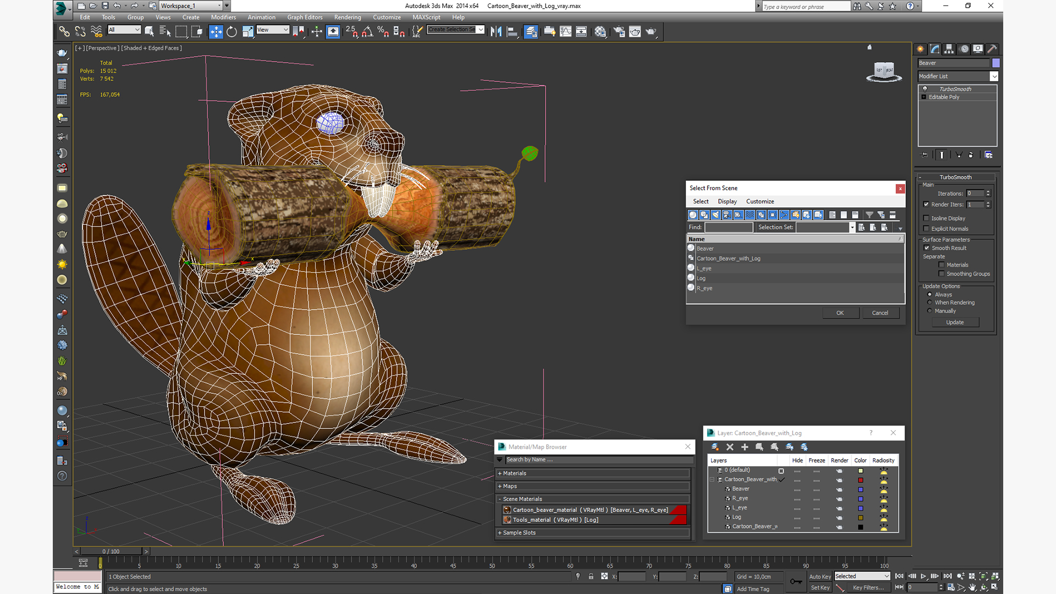
Task: Click Cancel button in Select From Scene
Action: (x=880, y=312)
